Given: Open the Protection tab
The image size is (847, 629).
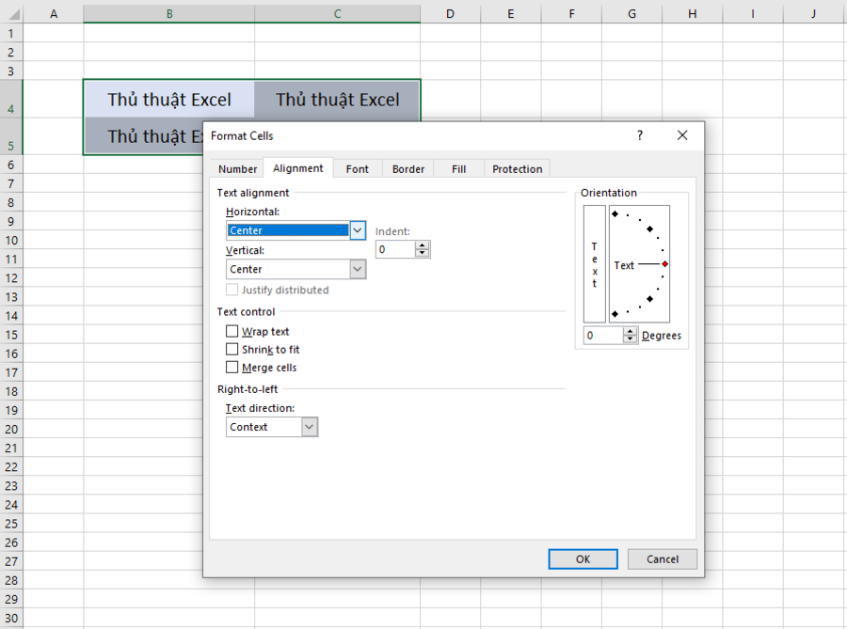Looking at the screenshot, I should point(517,169).
